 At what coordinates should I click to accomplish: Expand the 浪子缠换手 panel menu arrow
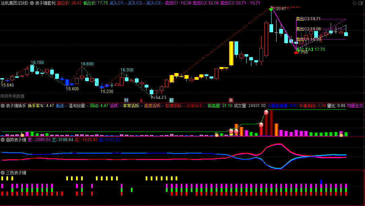[x=3, y=106]
